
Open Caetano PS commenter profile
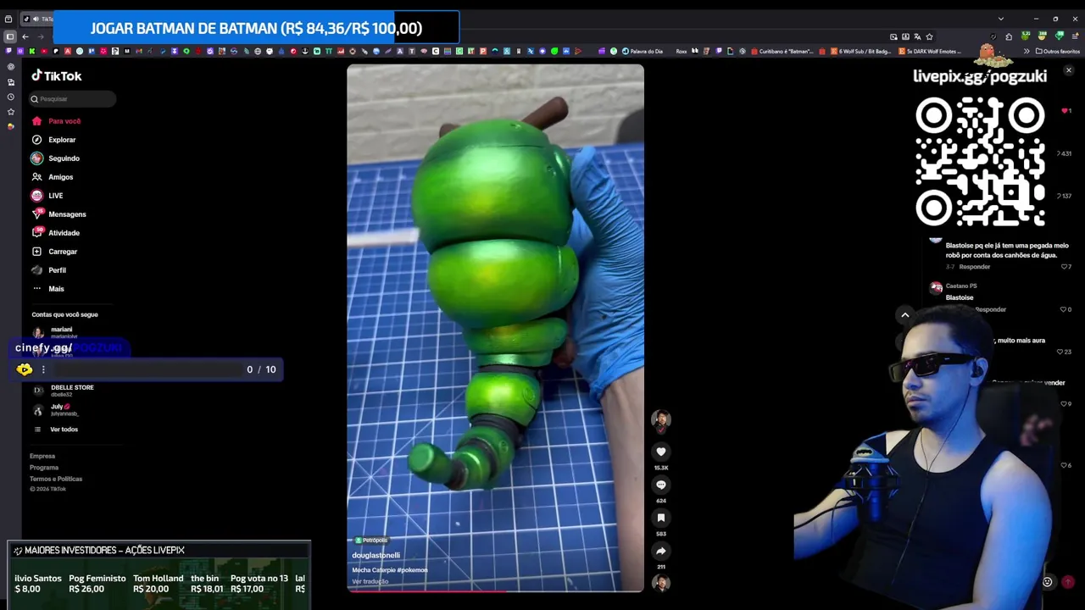(961, 286)
